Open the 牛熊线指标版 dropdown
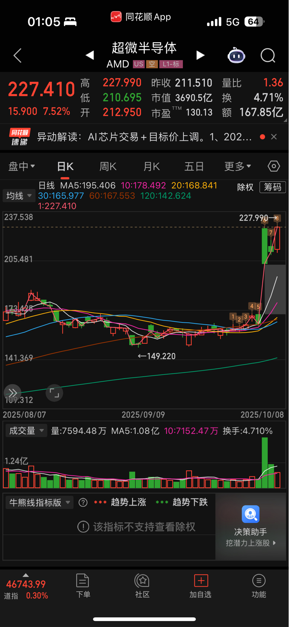Viewport: 289px width, 627px height. click(x=39, y=502)
